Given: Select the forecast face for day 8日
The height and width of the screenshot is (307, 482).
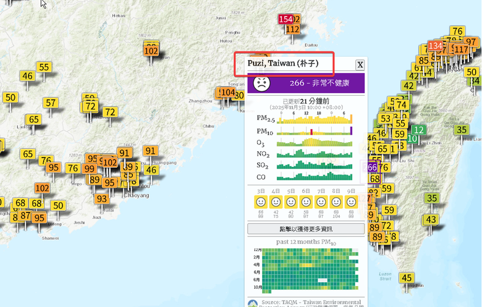Looking at the screenshot, I should click(336, 202).
